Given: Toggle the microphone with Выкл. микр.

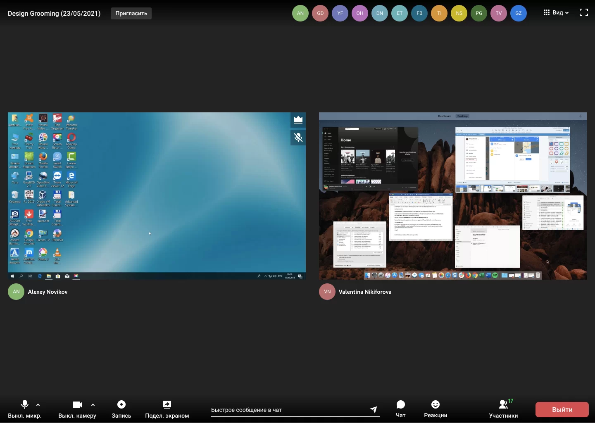Looking at the screenshot, I should tap(25, 409).
